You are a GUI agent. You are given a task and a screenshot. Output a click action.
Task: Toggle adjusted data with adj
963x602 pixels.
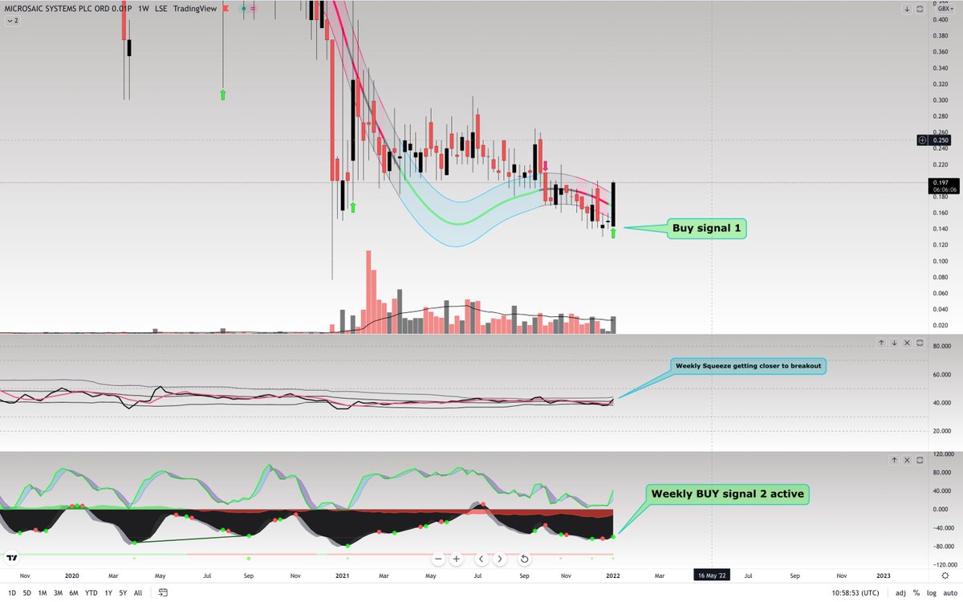[901, 593]
